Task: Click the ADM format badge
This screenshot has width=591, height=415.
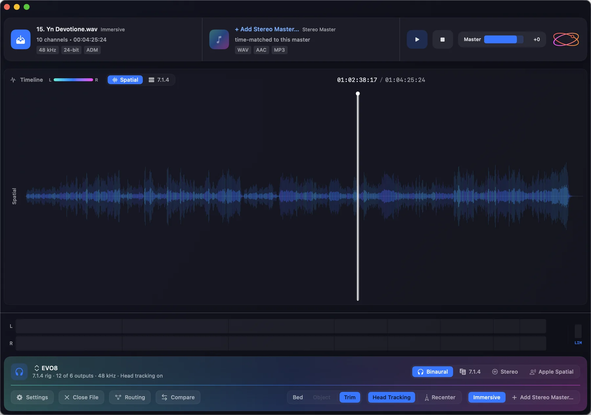Action: (x=92, y=50)
